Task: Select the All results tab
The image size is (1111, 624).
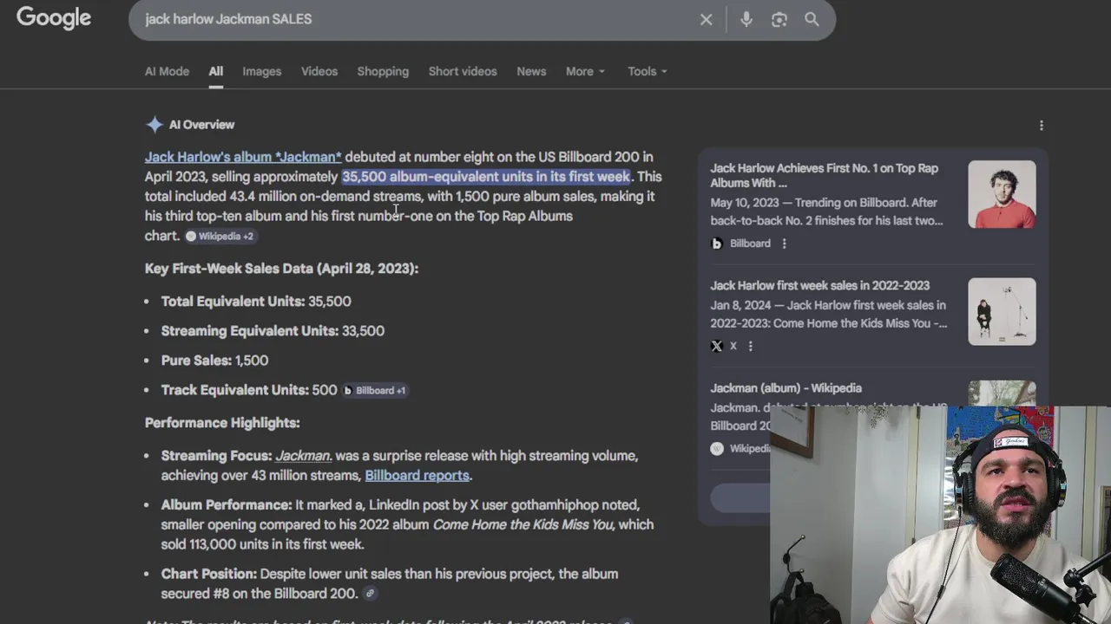Action: click(215, 71)
